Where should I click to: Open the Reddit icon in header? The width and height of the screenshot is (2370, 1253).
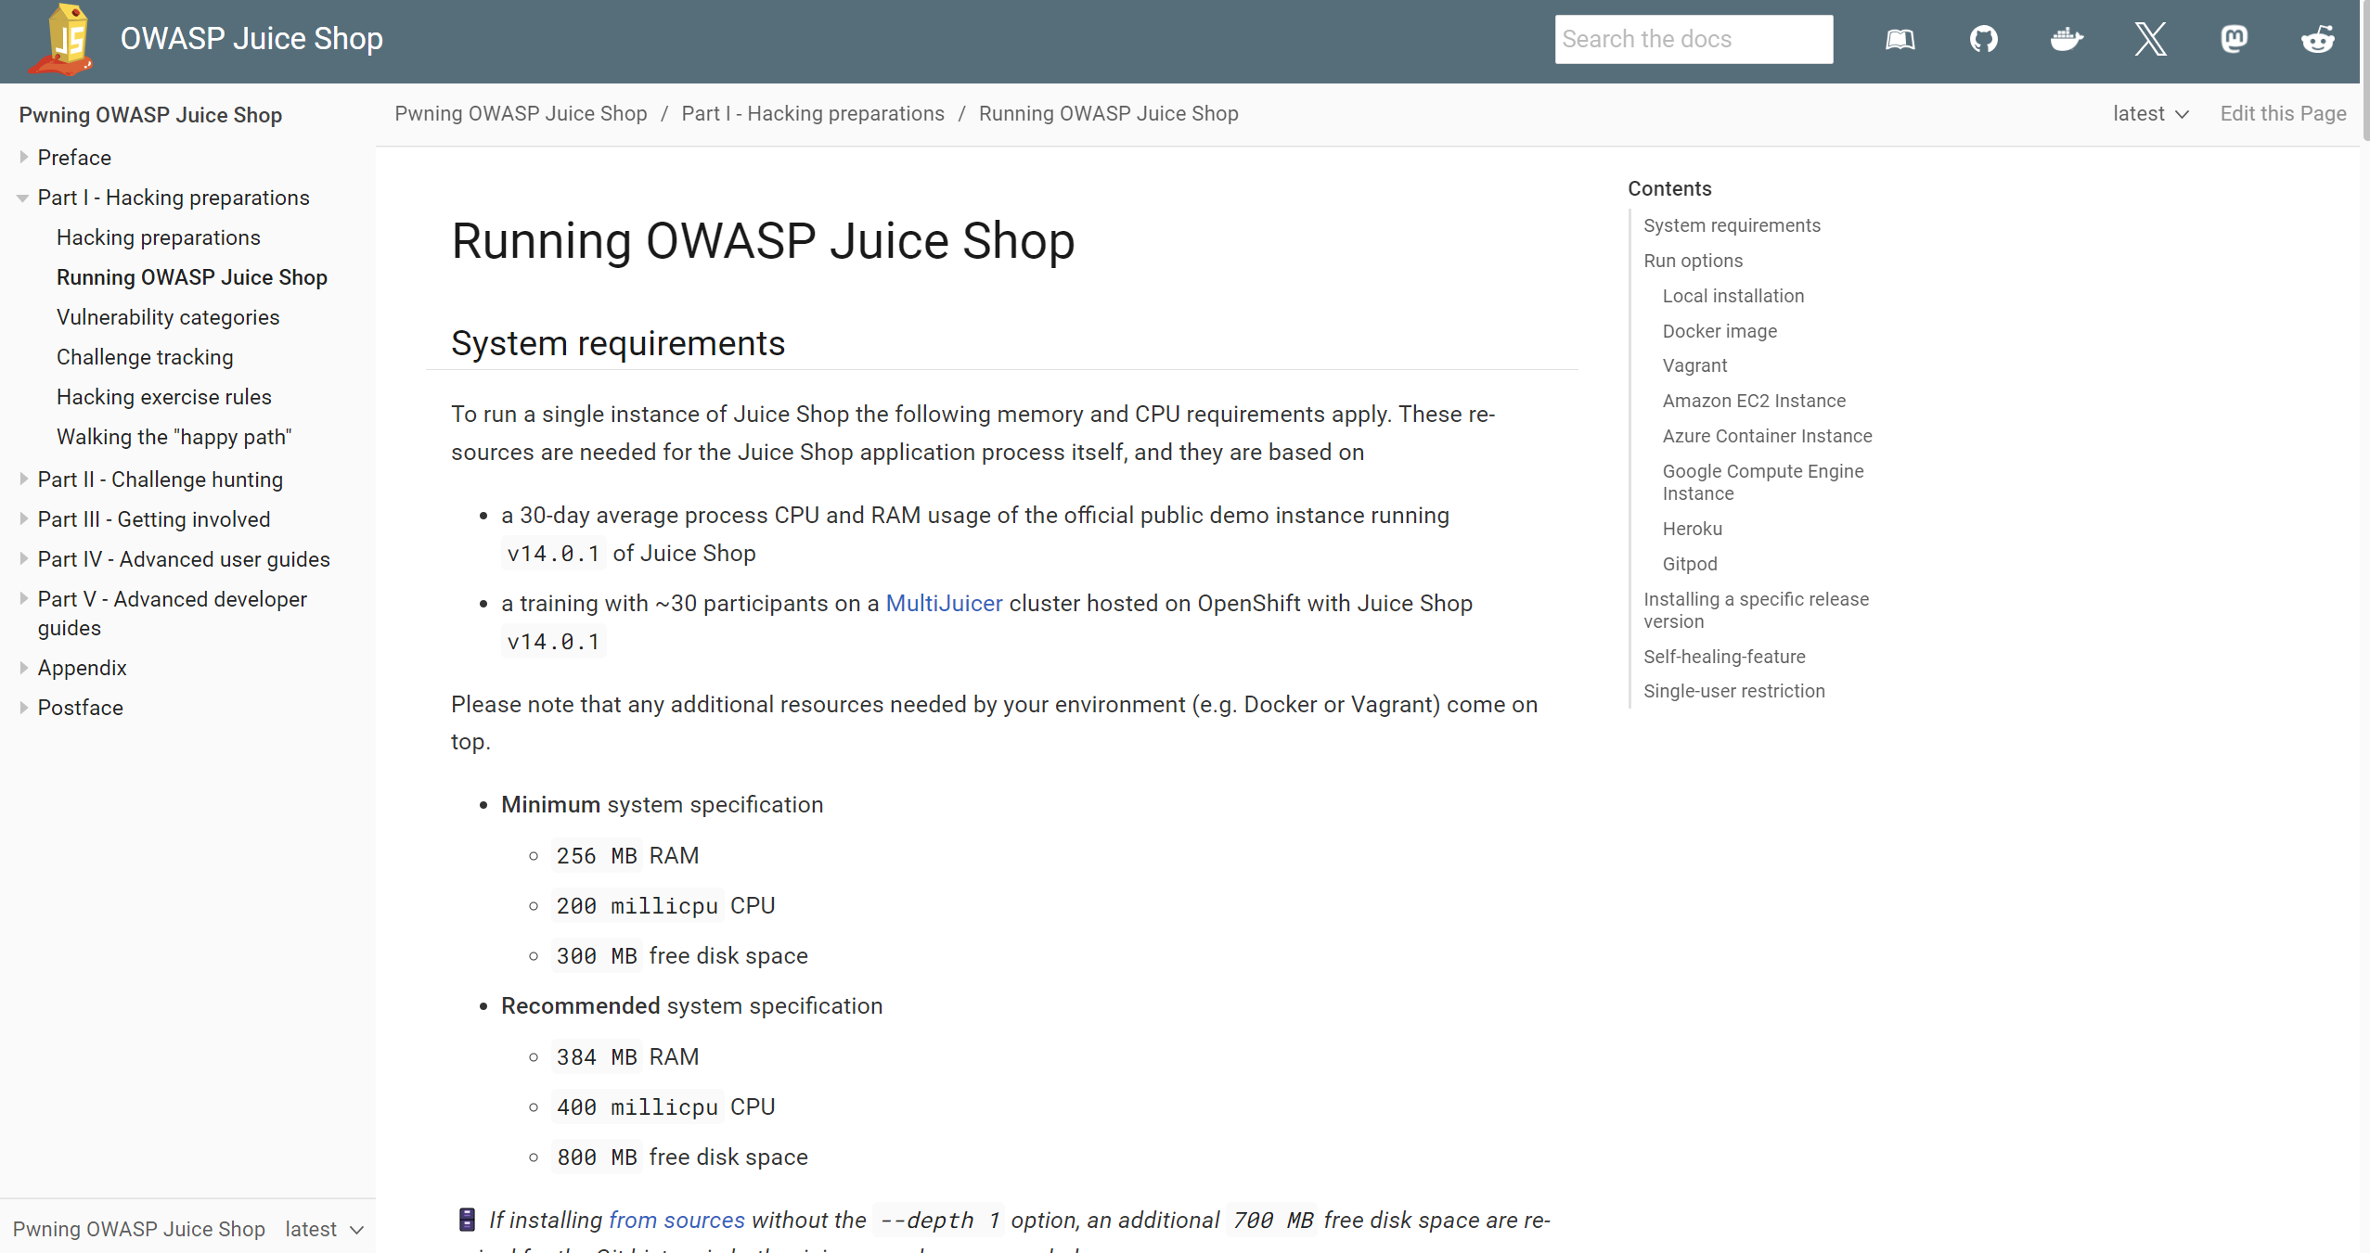(2317, 39)
